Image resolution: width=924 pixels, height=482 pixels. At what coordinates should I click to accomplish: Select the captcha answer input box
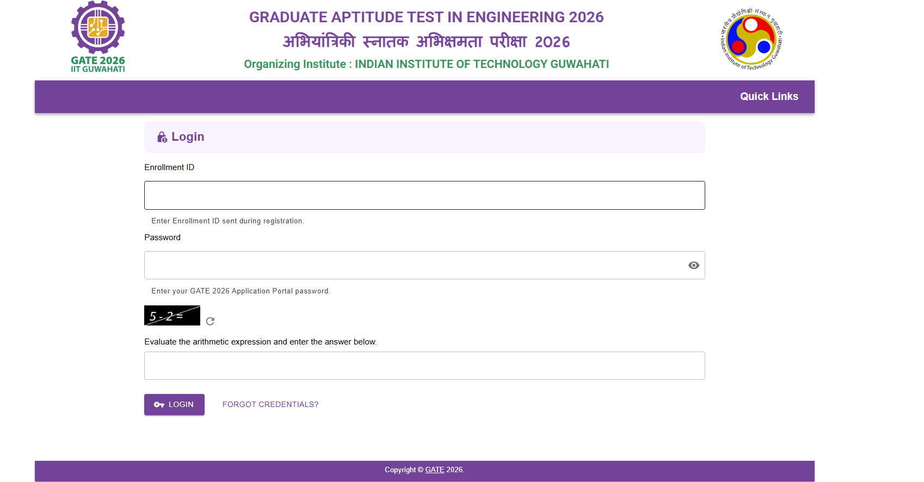pyautogui.click(x=424, y=366)
